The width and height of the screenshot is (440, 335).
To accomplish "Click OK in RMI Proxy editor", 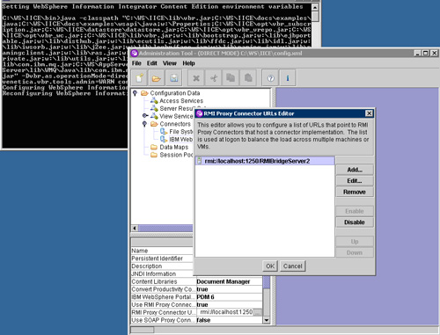I will point(270,266).
